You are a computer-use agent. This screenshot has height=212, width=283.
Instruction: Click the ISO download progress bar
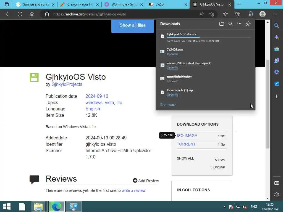click(209, 37)
